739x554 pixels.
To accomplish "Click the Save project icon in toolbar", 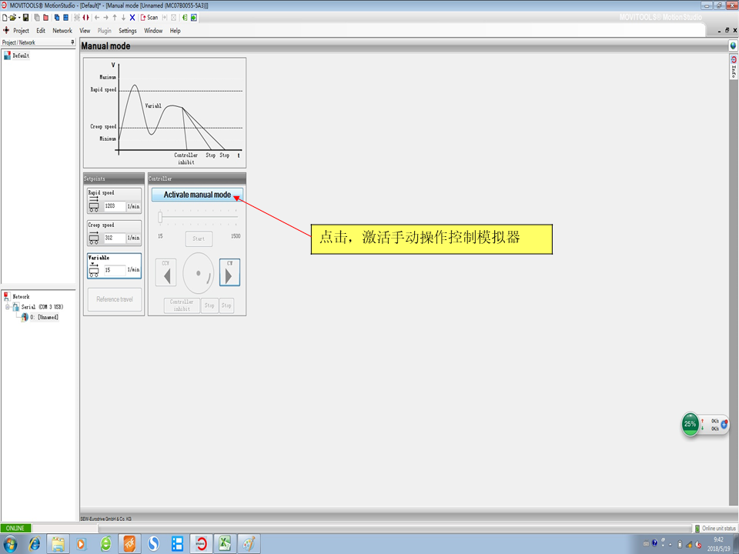I will point(25,17).
